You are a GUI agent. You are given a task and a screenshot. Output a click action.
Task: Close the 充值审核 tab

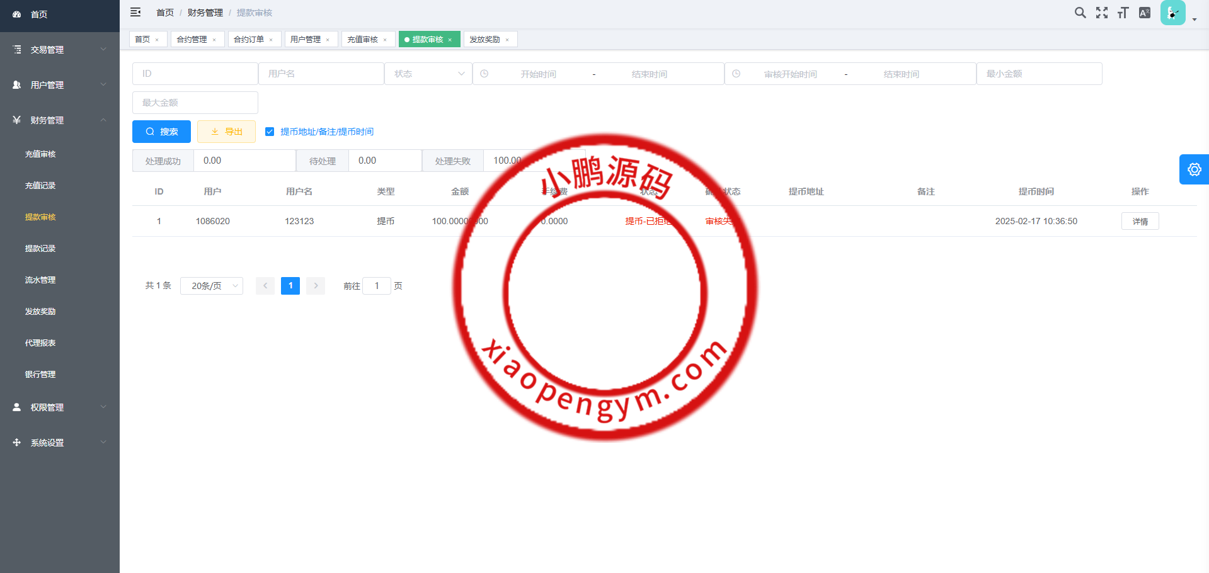click(385, 40)
